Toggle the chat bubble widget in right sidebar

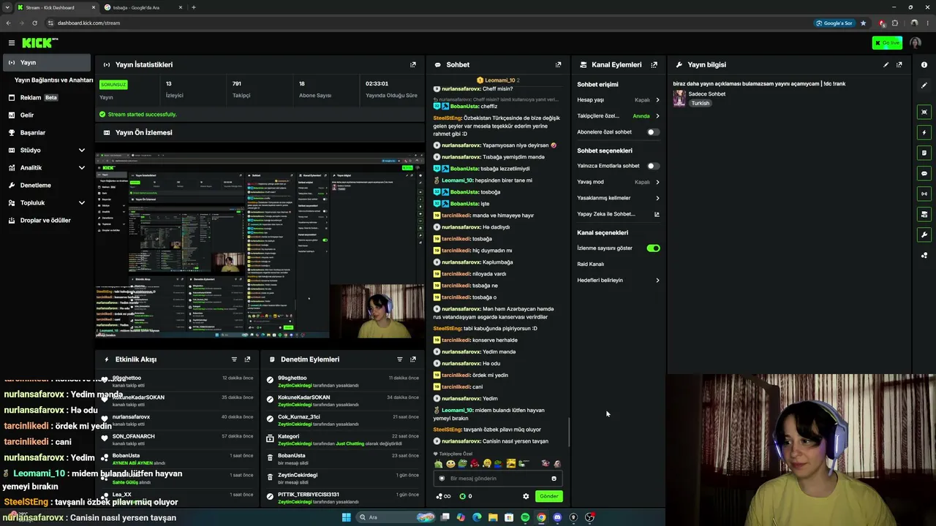pyautogui.click(x=924, y=173)
